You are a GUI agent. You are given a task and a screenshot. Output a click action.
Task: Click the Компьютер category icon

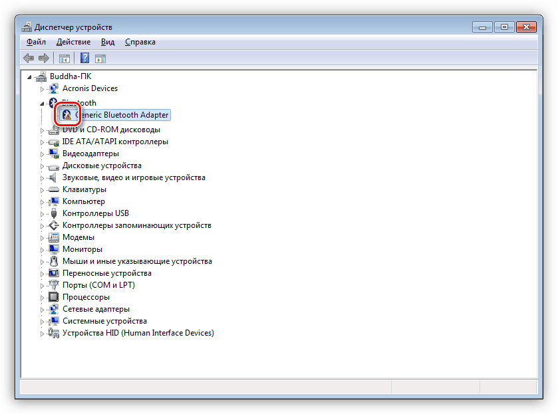54,201
